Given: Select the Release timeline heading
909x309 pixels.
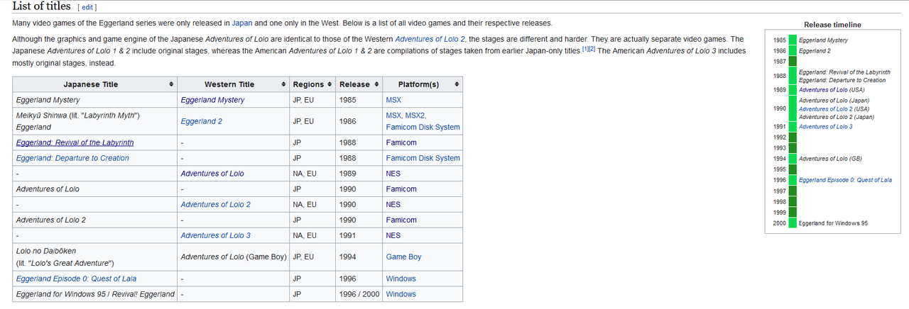Looking at the screenshot, I should click(x=832, y=25).
